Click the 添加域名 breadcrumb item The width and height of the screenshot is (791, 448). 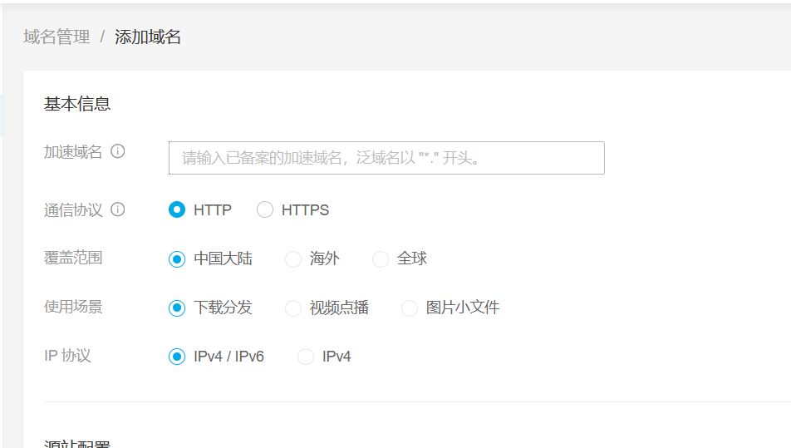(148, 37)
